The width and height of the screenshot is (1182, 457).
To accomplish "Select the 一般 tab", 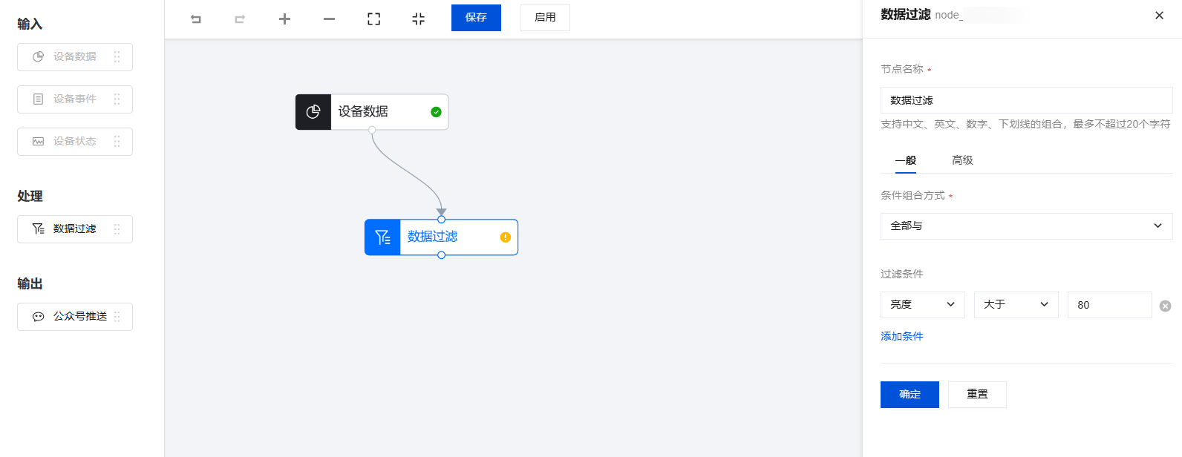I will click(x=905, y=160).
